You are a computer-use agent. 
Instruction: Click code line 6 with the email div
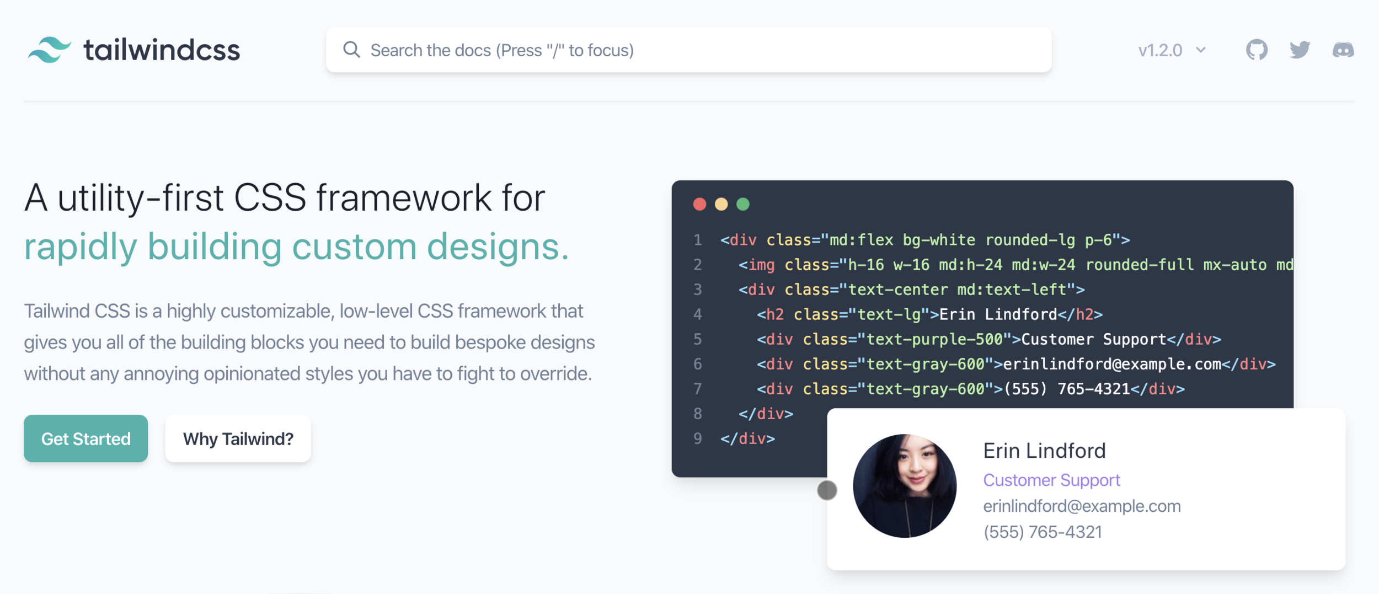tap(1016, 364)
